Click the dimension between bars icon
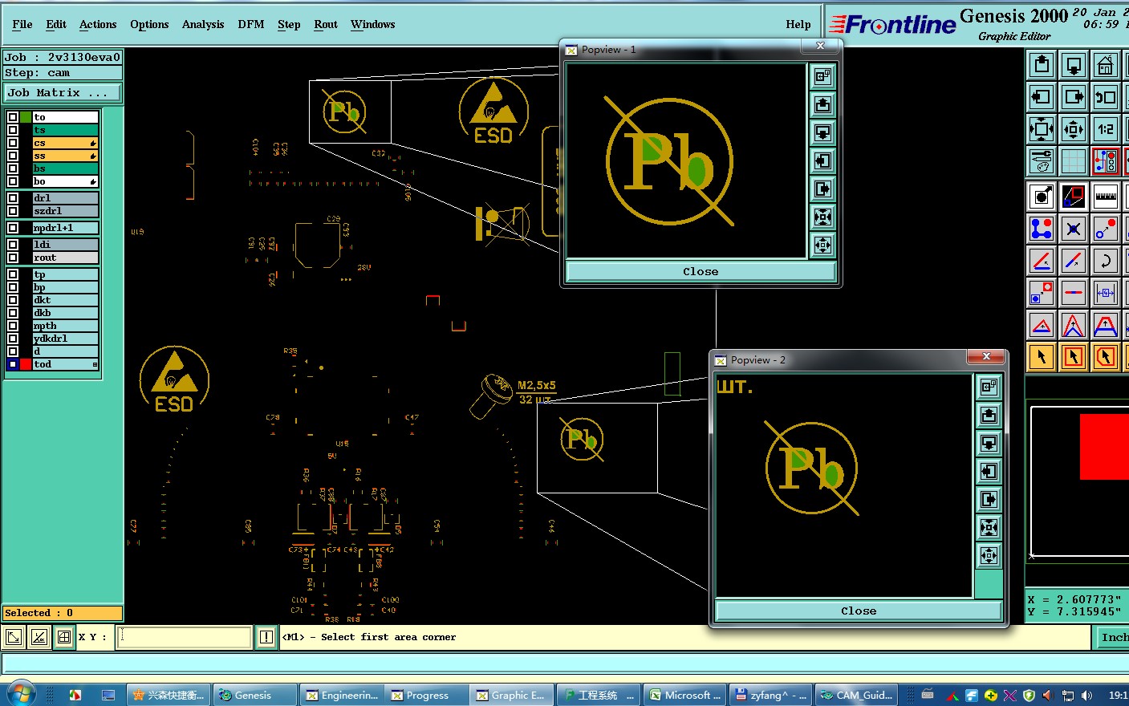 (1106, 293)
